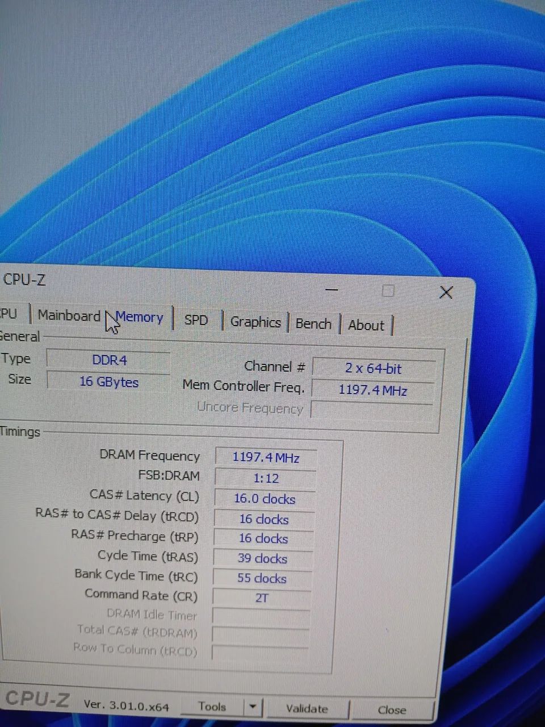Click the disabled maximize button of CPU-Z
Screen dimensions: 545x727
388,291
